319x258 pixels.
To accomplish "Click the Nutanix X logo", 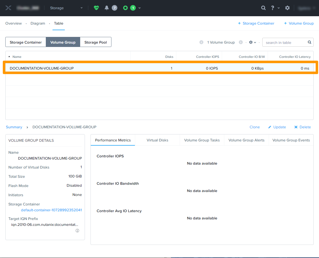I will [8, 8].
